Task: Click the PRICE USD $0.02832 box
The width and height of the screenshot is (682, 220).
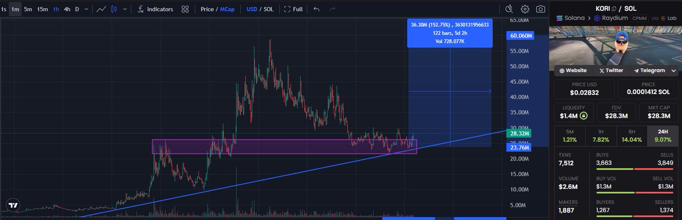Action: click(585, 88)
